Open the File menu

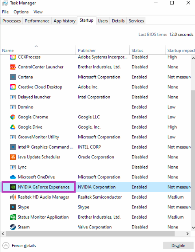[x=5, y=12]
